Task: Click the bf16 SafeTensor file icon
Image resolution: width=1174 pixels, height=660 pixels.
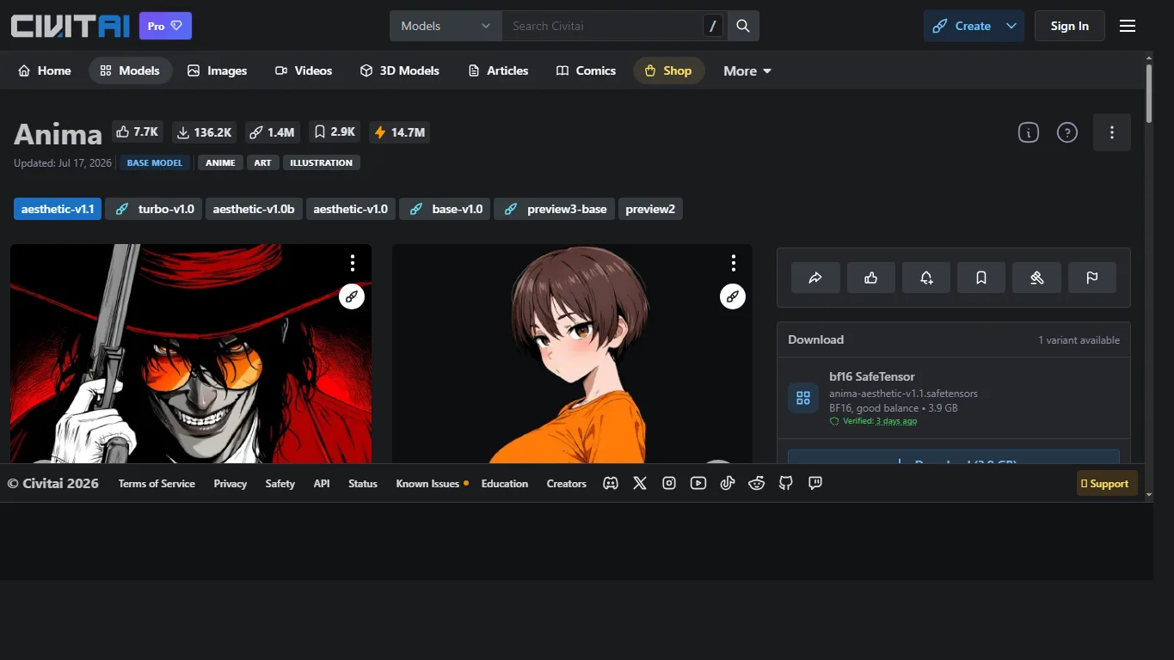Action: [x=803, y=398]
